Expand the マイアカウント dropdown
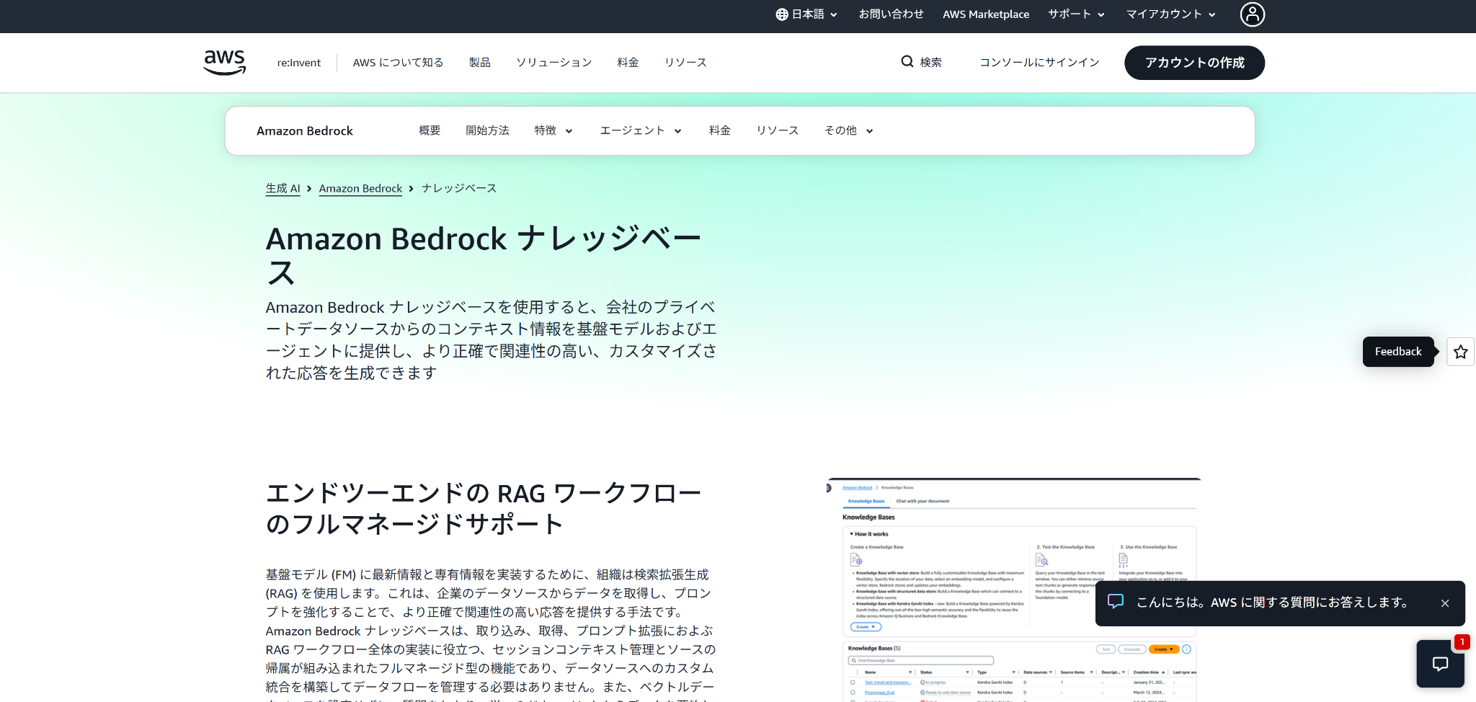Image resolution: width=1476 pixels, height=702 pixels. [1171, 14]
